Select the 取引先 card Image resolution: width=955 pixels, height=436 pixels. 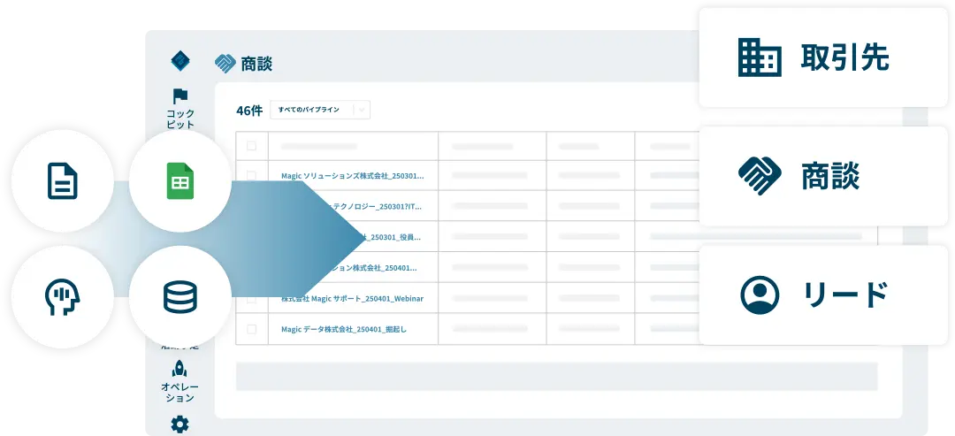822,58
